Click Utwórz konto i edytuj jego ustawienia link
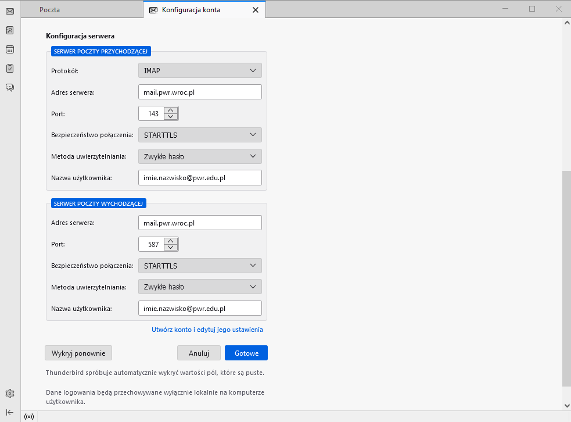 [207, 330]
